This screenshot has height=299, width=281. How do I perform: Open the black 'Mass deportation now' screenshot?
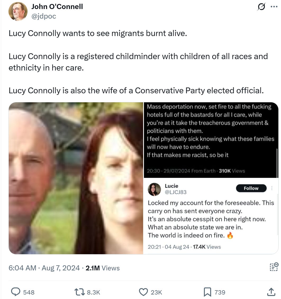[x=211, y=140]
